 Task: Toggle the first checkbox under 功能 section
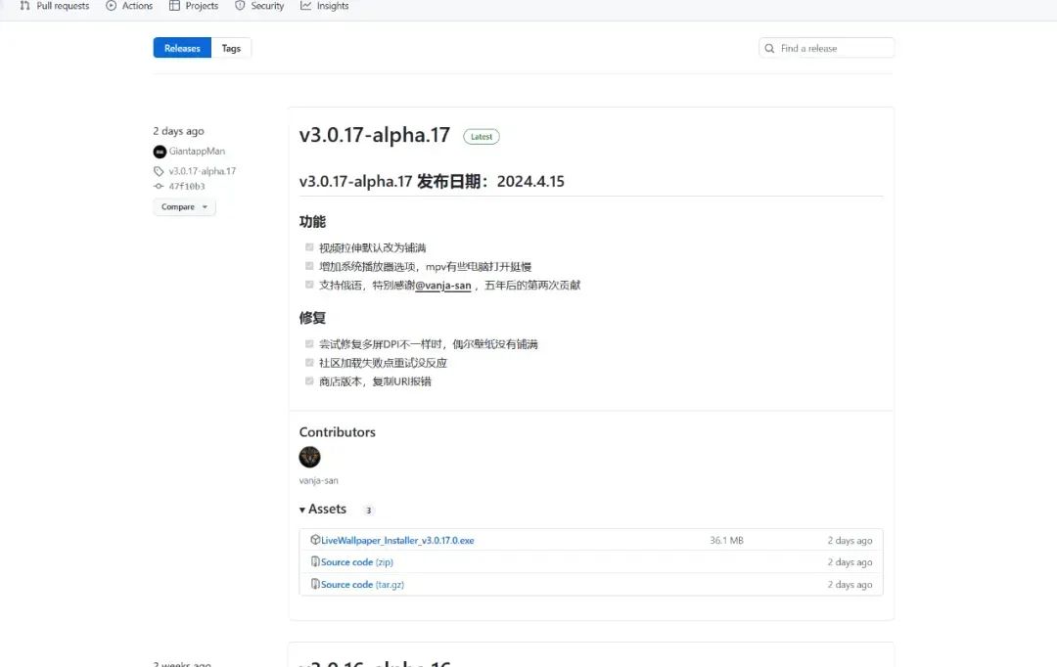(309, 247)
